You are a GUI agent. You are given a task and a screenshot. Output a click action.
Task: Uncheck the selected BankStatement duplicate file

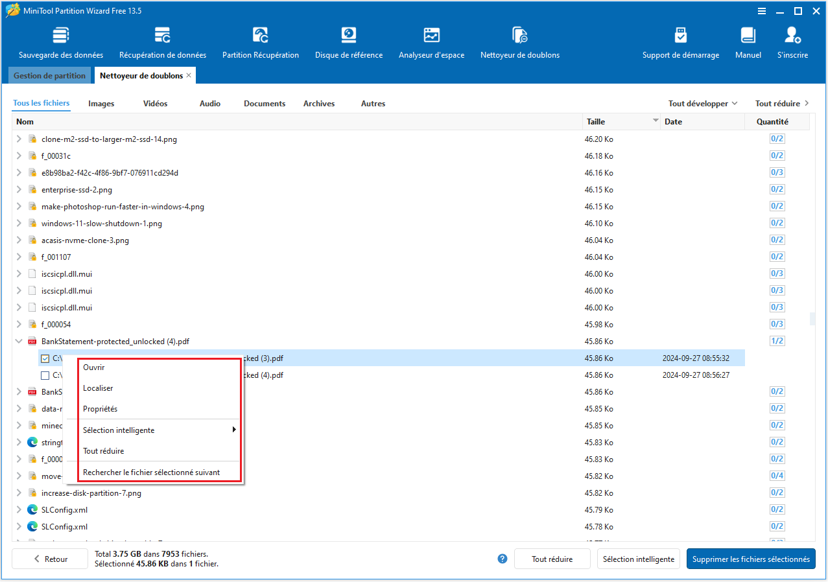[45, 358]
